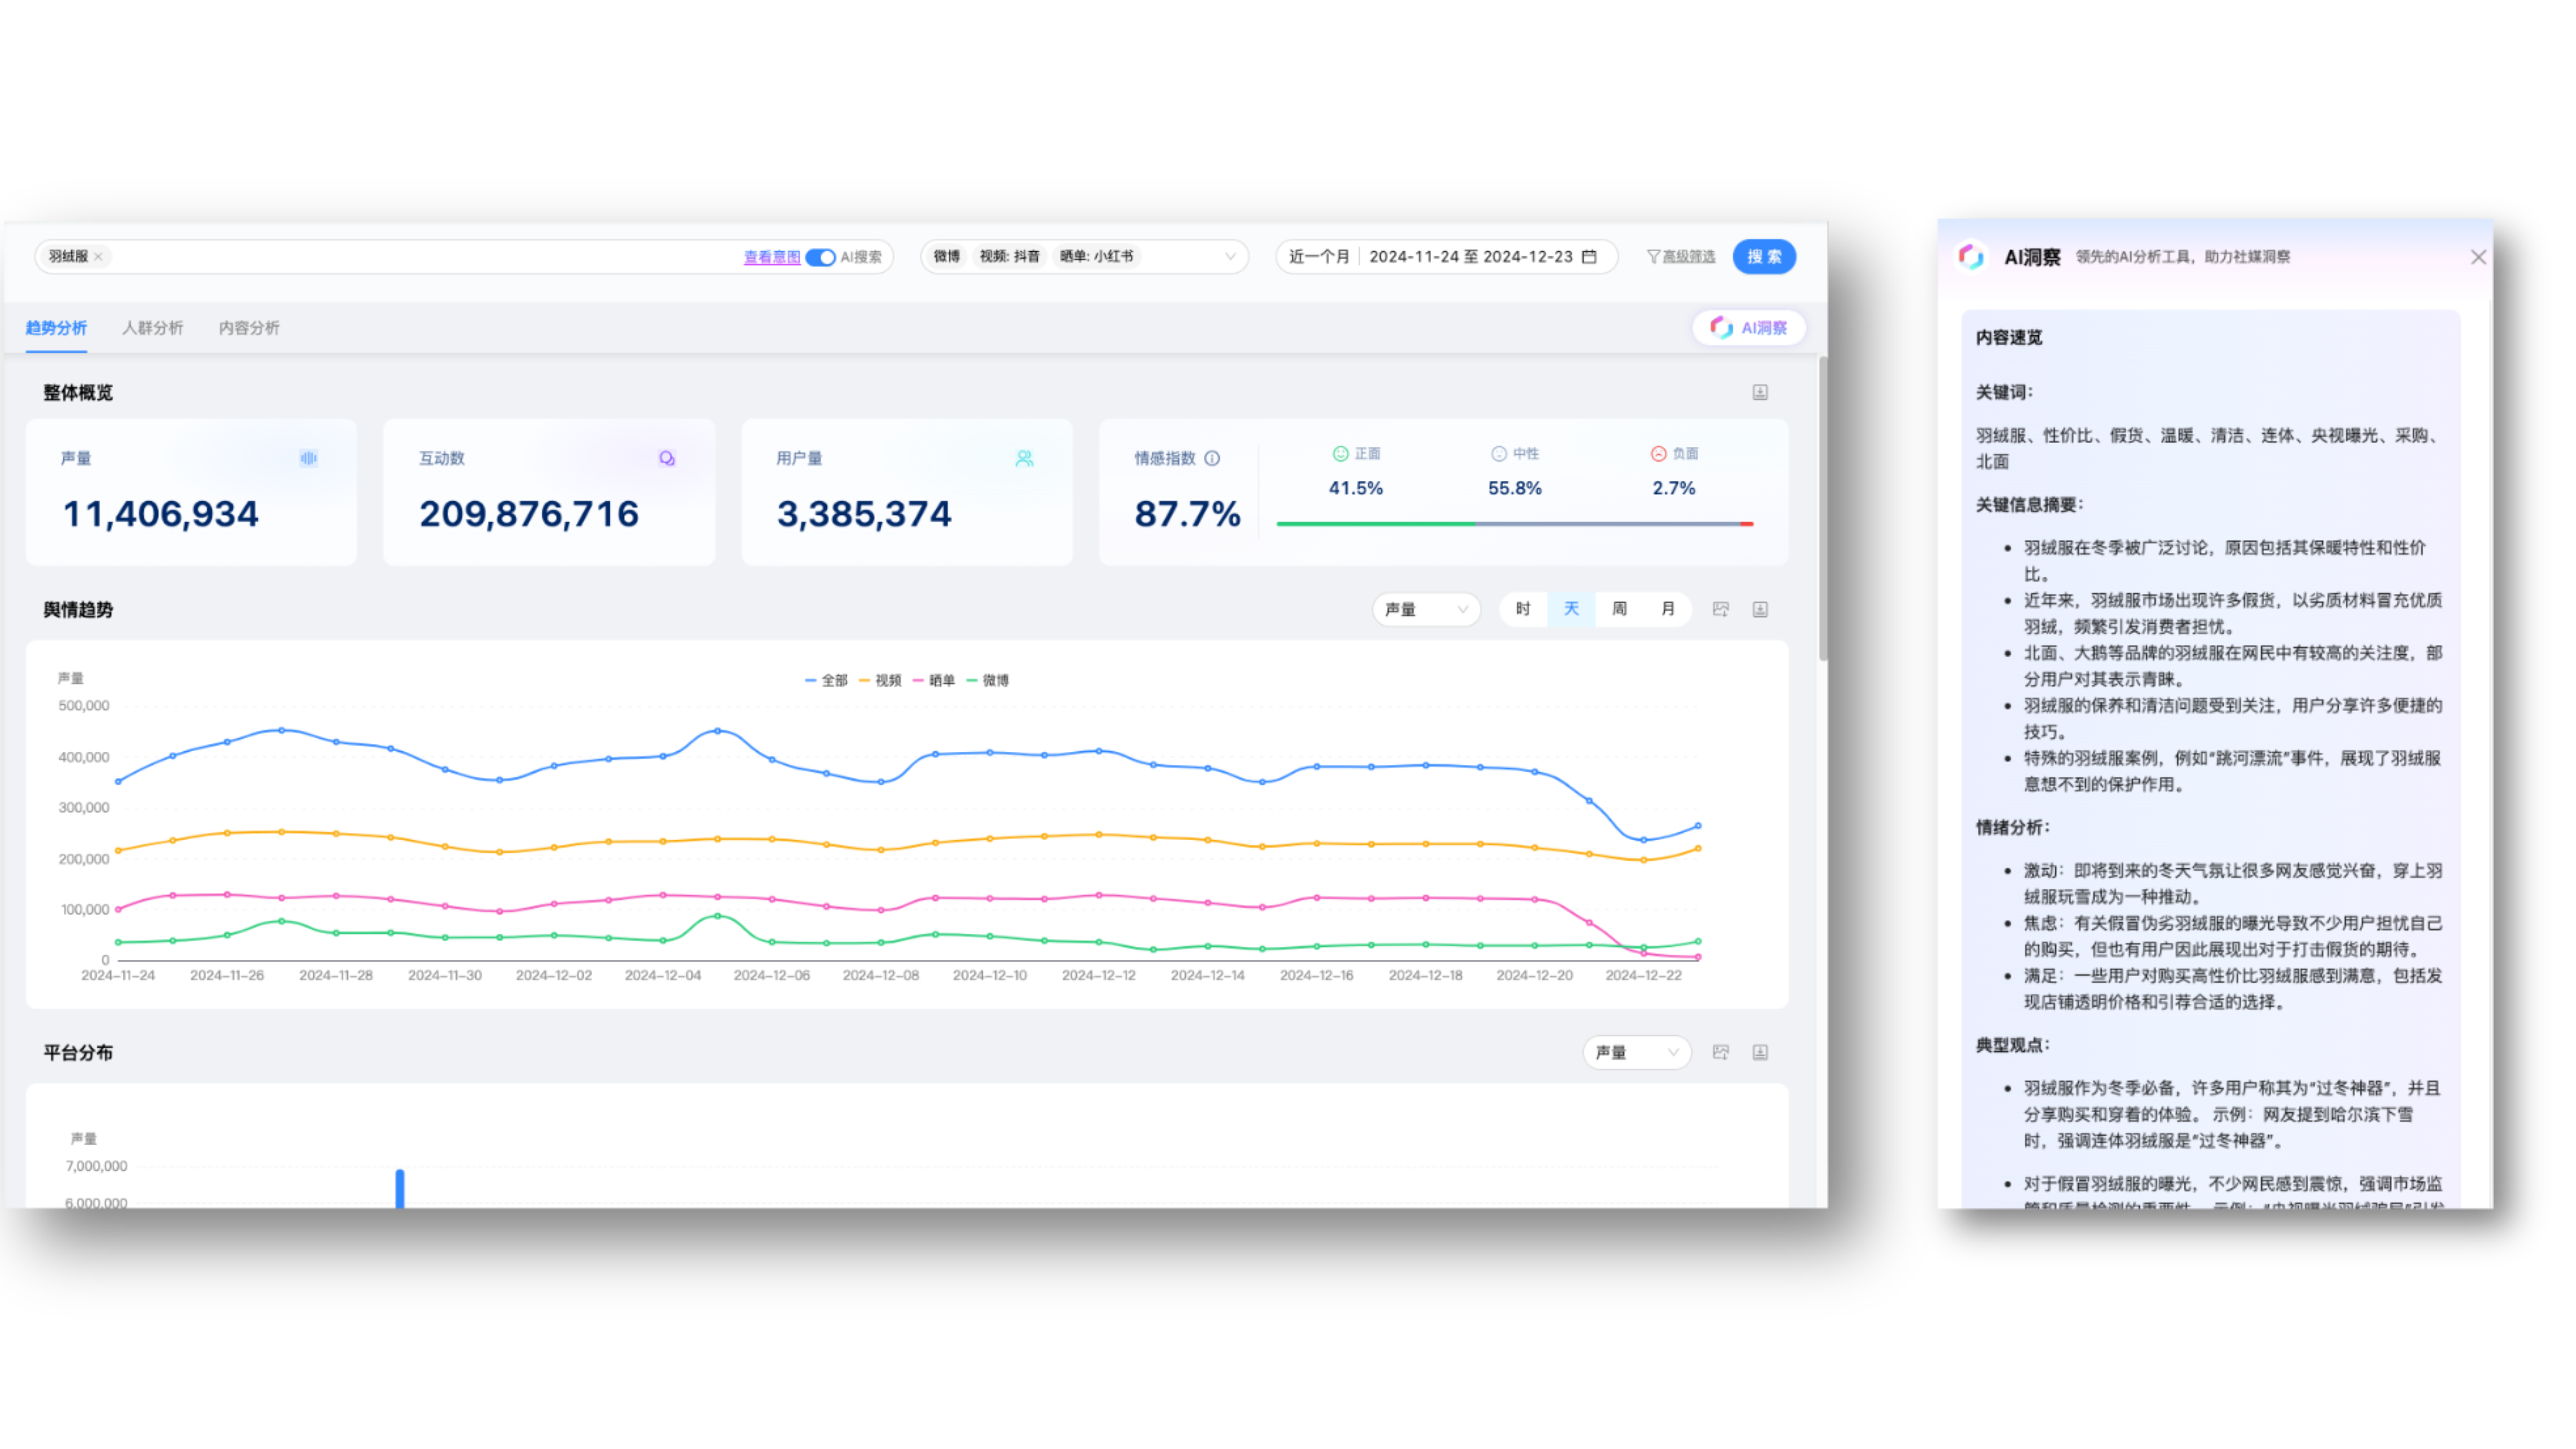
Task: Close the AI洞察 panel
Action: [x=2477, y=257]
